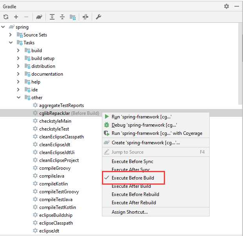This screenshot has width=243, height=236.
Task: Click the Gradle panel title
Action: pos(9,7)
